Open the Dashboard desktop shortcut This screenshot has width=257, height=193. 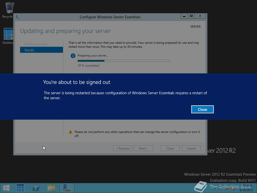(x=8, y=36)
